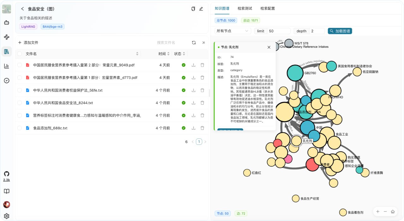The image size is (404, 221).
Task: Open the 所有节点 dropdown
Action: pos(233,31)
